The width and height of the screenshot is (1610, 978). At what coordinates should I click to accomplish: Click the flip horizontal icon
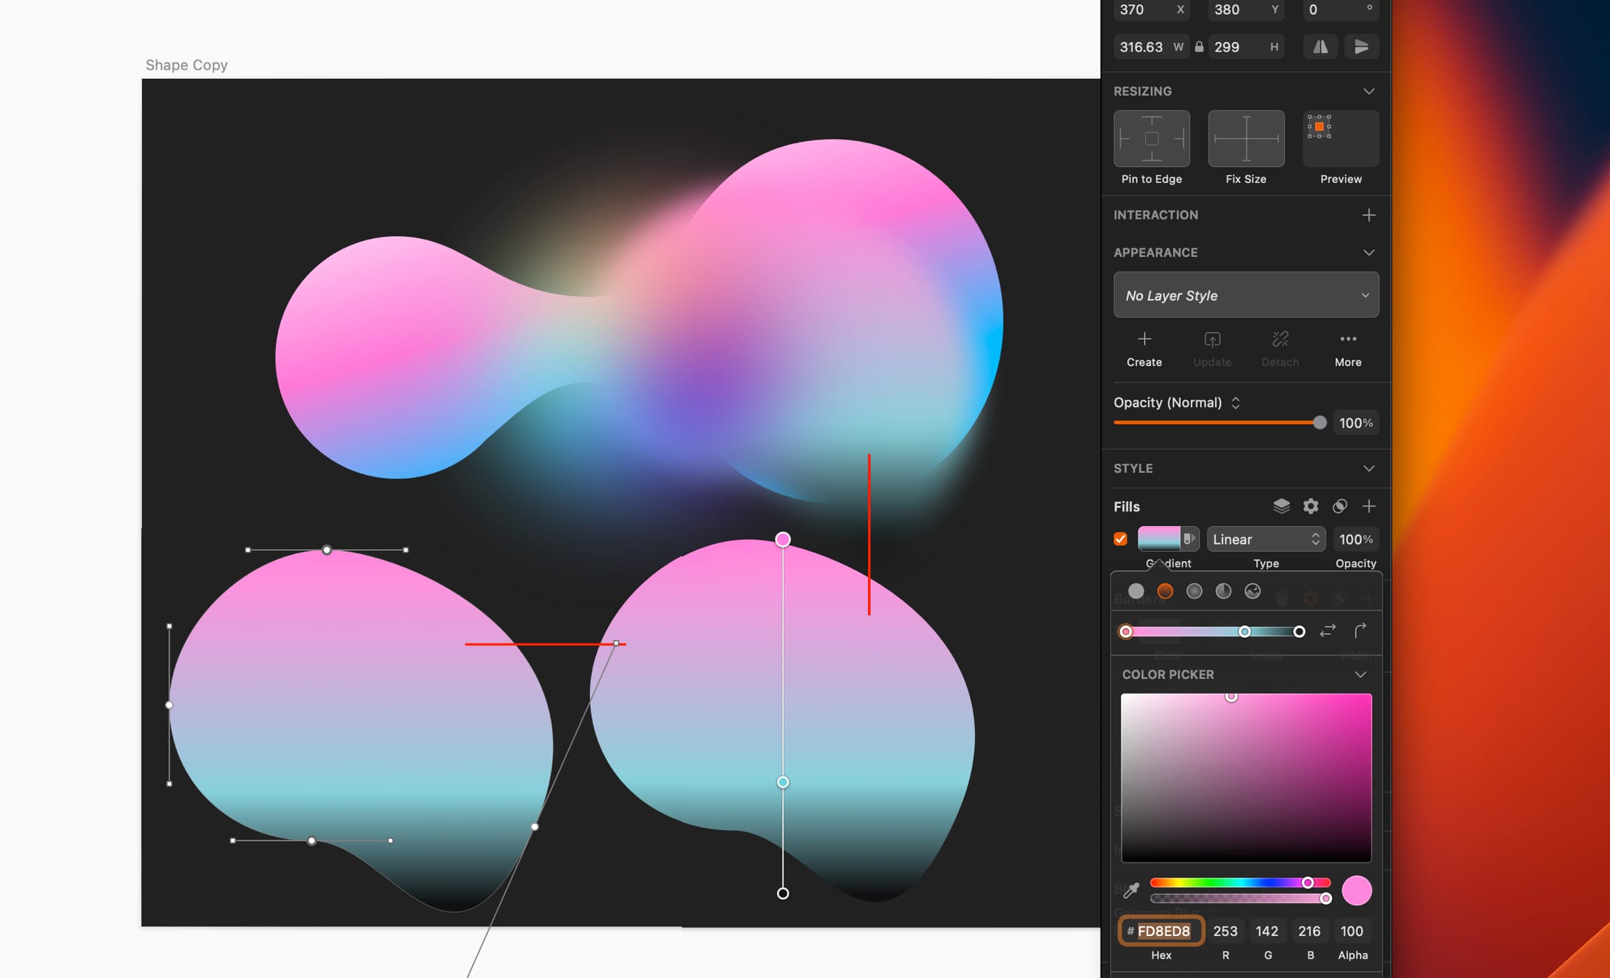[1320, 47]
